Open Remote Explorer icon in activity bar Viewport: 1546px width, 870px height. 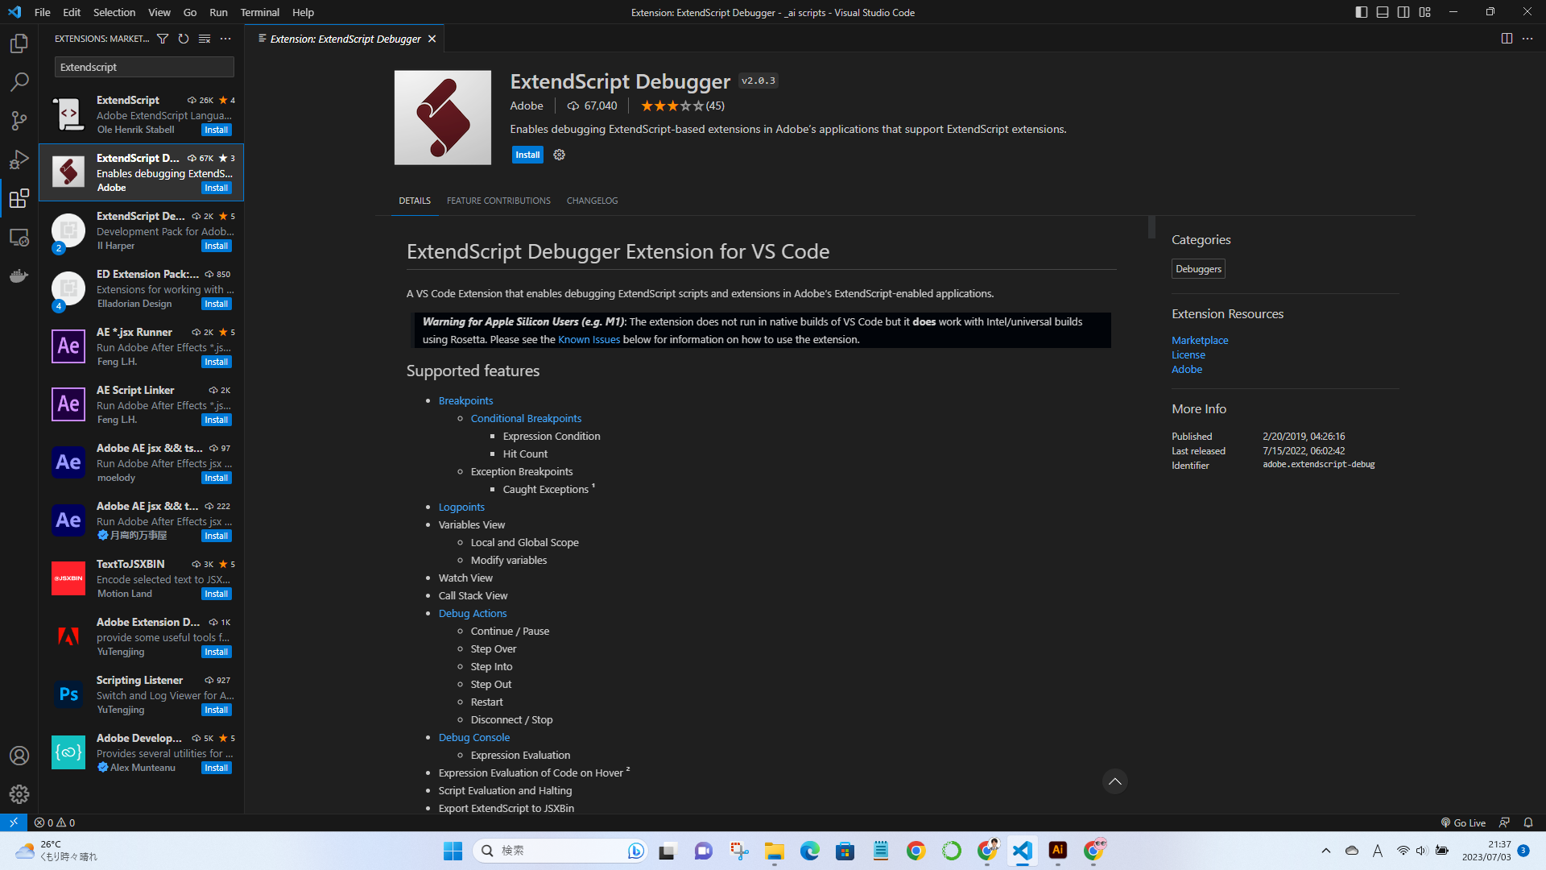click(x=19, y=238)
